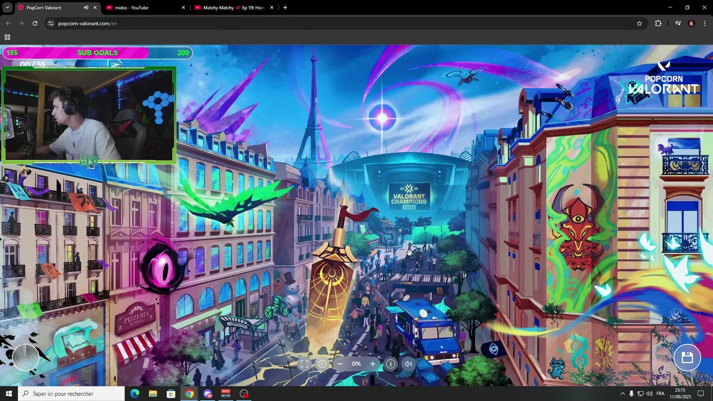The width and height of the screenshot is (713, 401).
Task: Open the copyright credits icon
Action: point(322,364)
